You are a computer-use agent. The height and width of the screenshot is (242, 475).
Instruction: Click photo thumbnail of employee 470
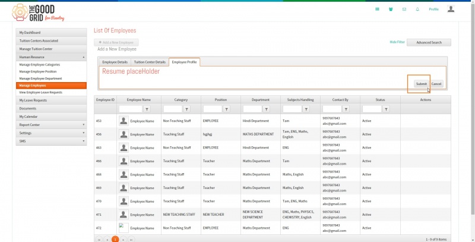(123, 201)
